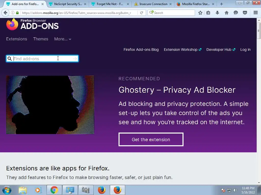The height and width of the screenshot is (195, 261).
Task: Click the volume speaker tray icon
Action: [x=235, y=190]
